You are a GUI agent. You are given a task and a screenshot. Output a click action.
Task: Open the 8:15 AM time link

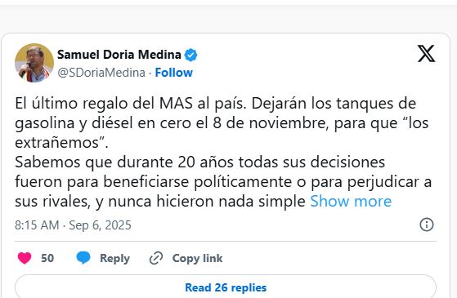coord(37,225)
